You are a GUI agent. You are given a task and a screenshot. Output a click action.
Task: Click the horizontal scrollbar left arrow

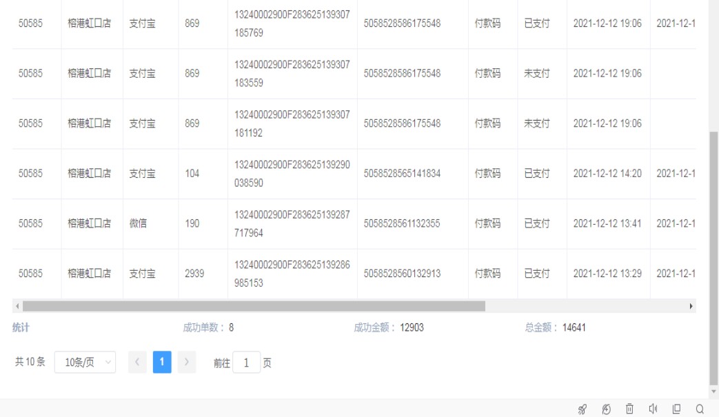pyautogui.click(x=17, y=306)
